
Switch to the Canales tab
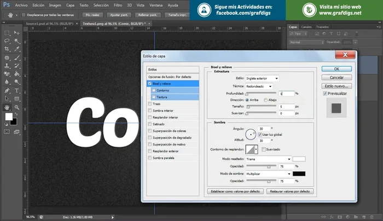pos(306,26)
